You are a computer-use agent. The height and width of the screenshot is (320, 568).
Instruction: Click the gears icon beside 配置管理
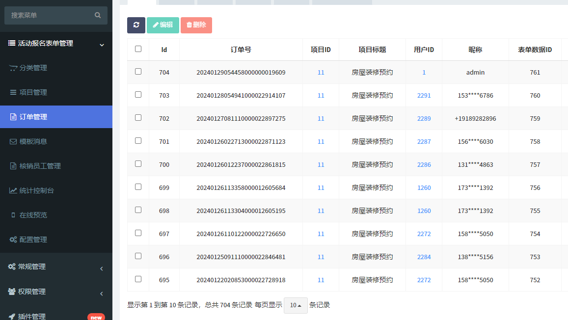click(x=13, y=240)
